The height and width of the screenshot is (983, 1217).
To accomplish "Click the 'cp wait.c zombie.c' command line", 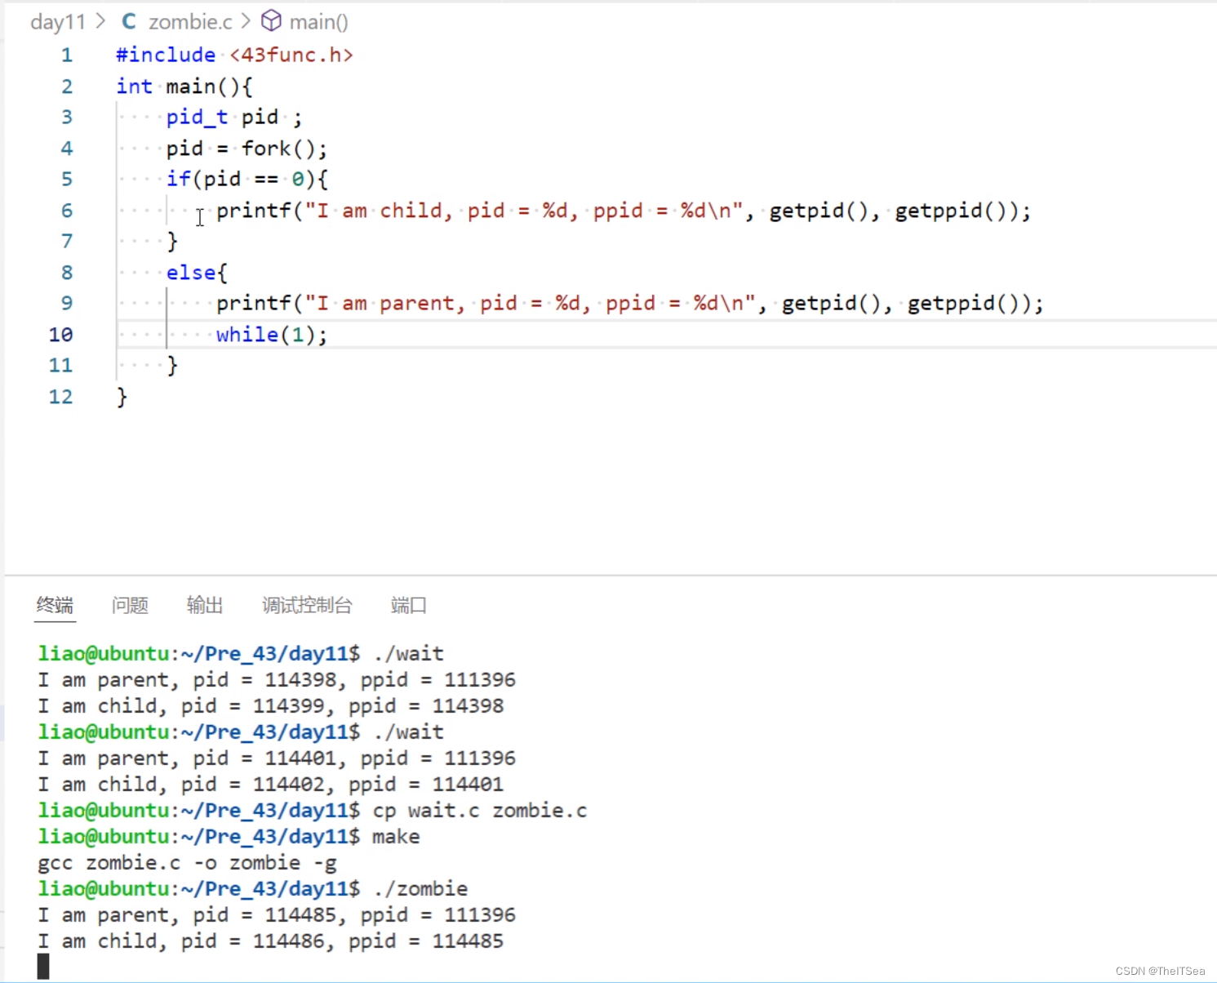I will [x=480, y=810].
